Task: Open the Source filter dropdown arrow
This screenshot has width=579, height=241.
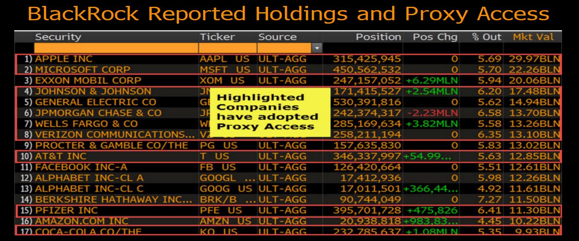Action: 317,48
